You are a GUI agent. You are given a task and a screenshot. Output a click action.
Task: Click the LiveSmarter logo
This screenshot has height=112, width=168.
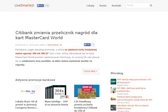click(24, 5)
